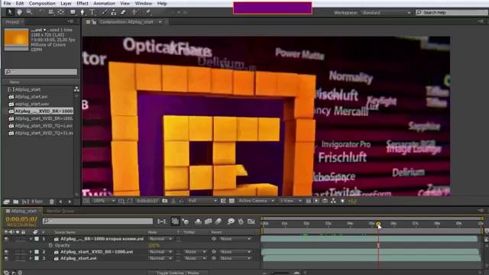The height and width of the screenshot is (275, 489).
Task: Open layer 1 Parent None dropdown
Action: (x=235, y=239)
